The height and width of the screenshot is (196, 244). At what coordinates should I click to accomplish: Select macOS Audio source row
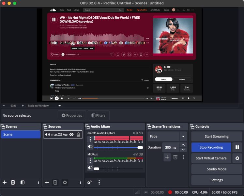pos(63,135)
